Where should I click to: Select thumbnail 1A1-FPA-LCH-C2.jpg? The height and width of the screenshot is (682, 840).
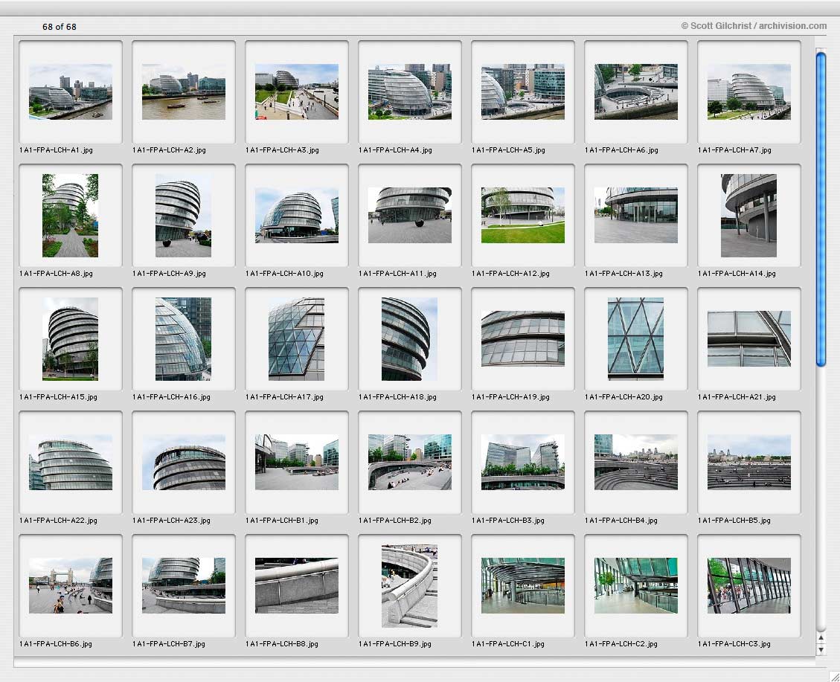tap(636, 585)
